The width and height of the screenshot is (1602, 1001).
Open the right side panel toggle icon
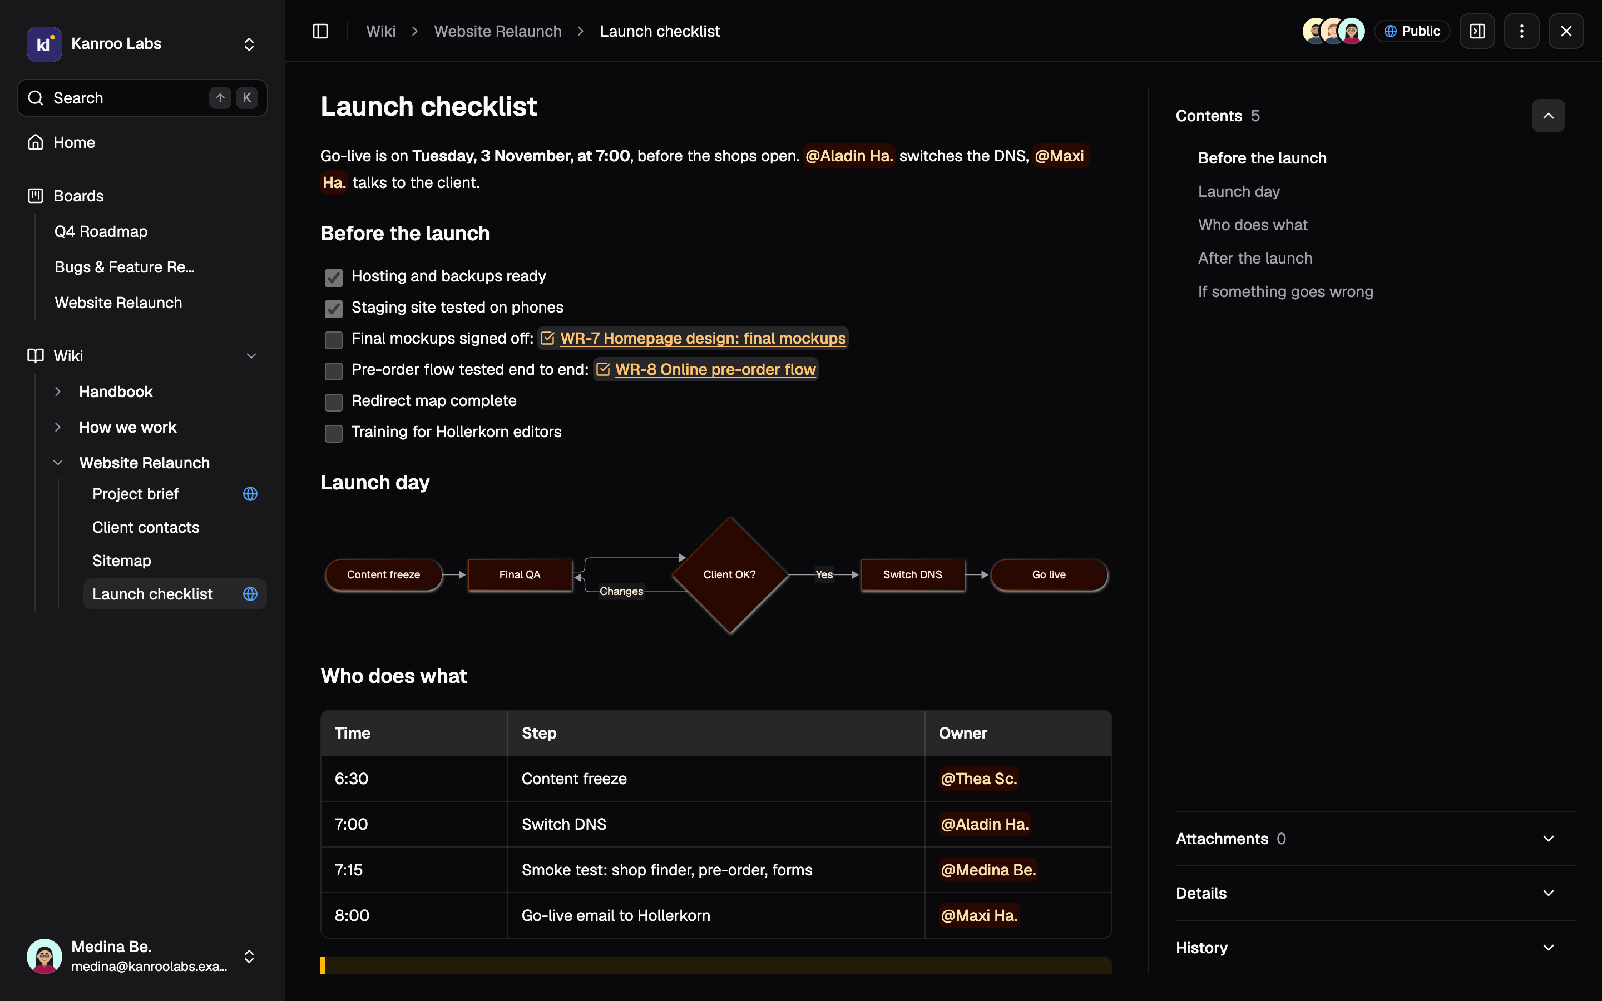pos(1477,31)
